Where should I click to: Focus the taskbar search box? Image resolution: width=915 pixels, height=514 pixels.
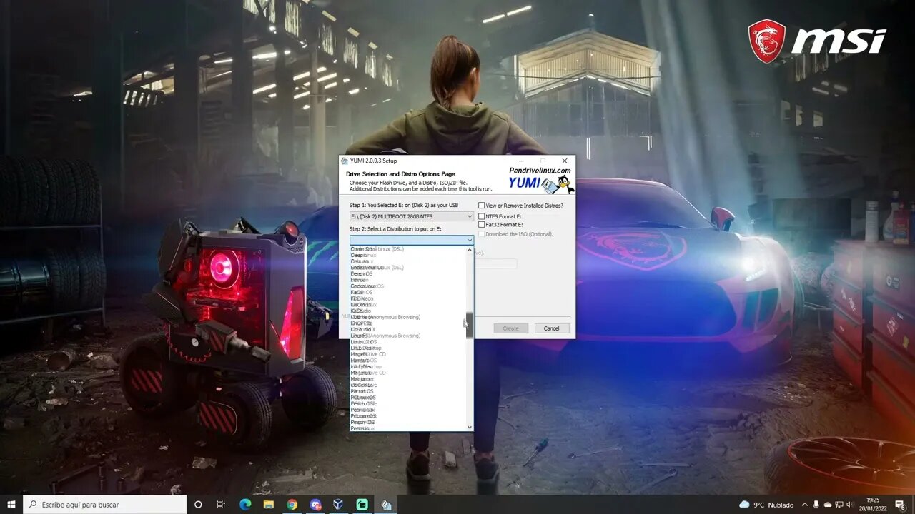(x=105, y=505)
